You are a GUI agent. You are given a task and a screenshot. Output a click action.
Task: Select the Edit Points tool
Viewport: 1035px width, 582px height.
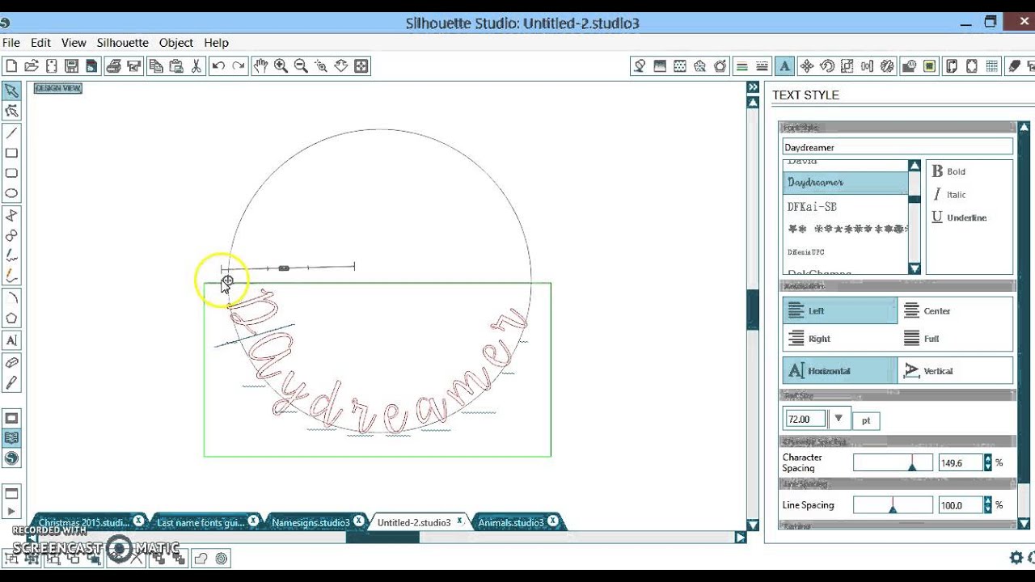(11, 111)
